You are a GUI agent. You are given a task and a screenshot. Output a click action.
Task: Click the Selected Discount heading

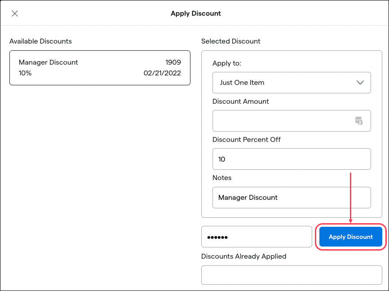[231, 41]
